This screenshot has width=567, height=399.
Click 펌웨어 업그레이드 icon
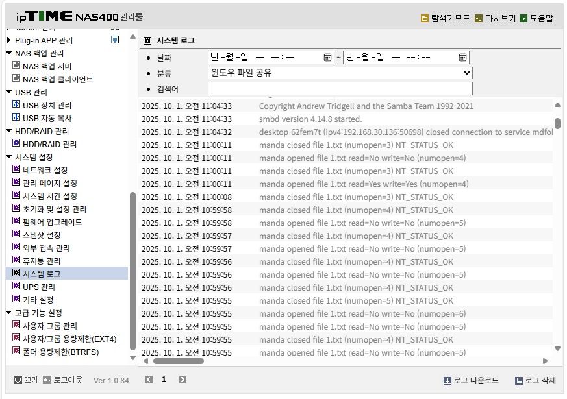click(16, 221)
